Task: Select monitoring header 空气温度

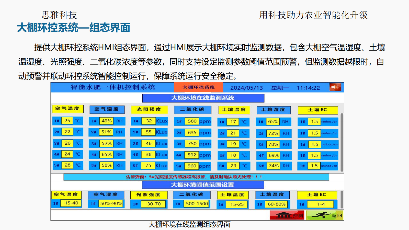Action: pyautogui.click(x=68, y=109)
